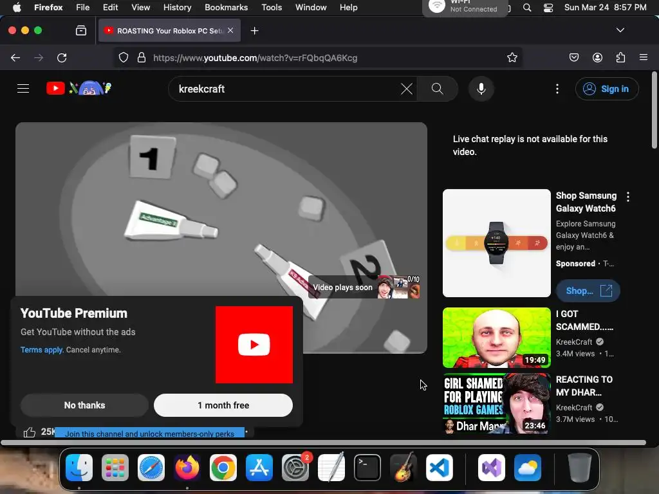Open the Bookmarks menu
This screenshot has height=494, width=659.
pos(226,7)
